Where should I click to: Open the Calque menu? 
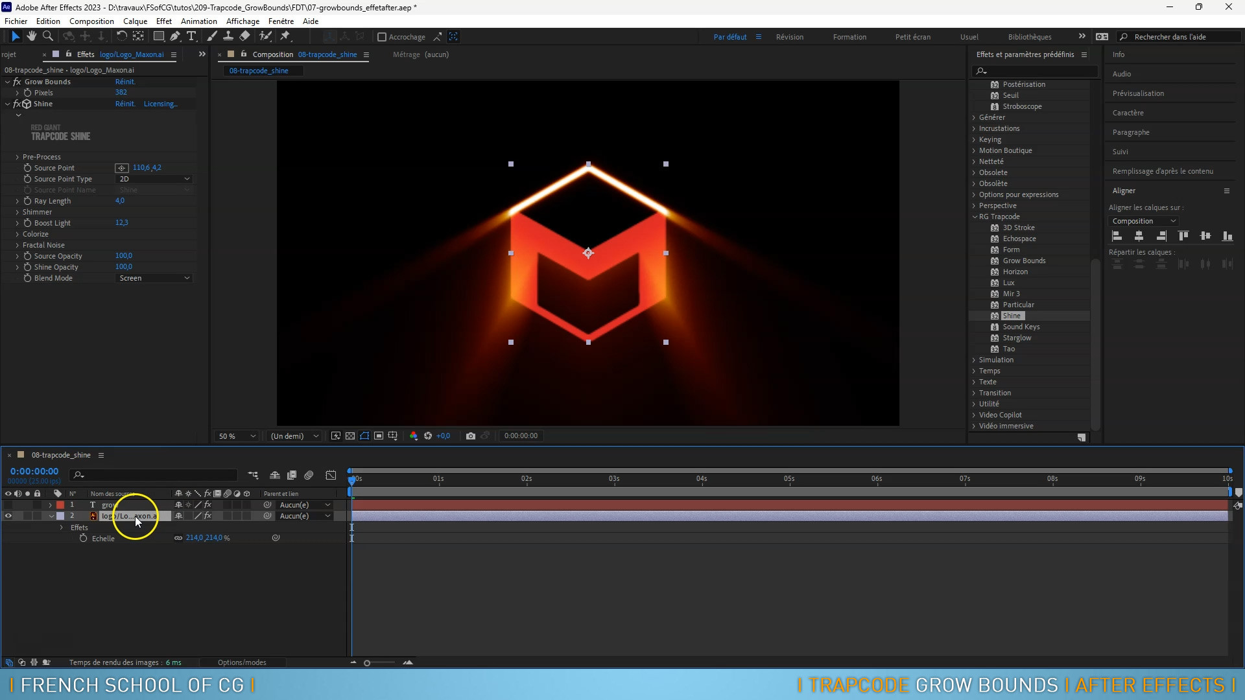(136, 21)
